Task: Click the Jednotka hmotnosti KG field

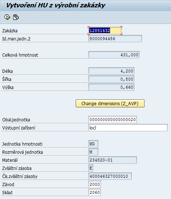Action: pos(94,144)
